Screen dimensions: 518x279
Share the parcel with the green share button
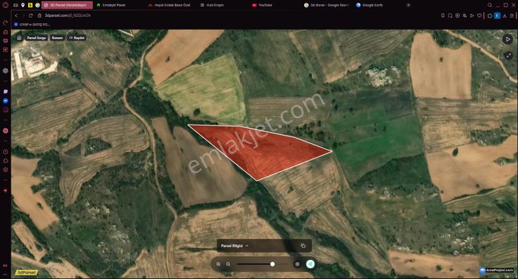[310, 264]
